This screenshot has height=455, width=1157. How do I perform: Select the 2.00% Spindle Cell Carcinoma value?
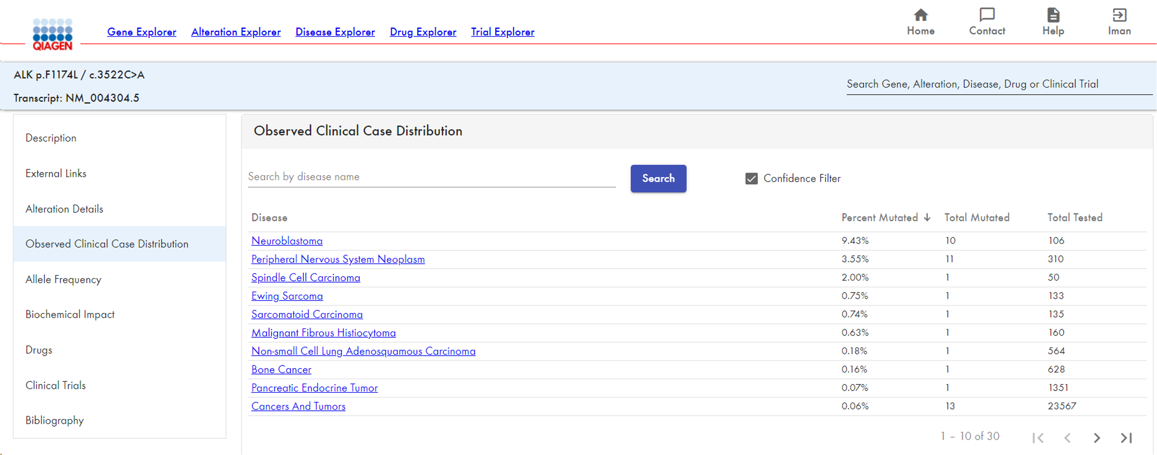point(855,278)
